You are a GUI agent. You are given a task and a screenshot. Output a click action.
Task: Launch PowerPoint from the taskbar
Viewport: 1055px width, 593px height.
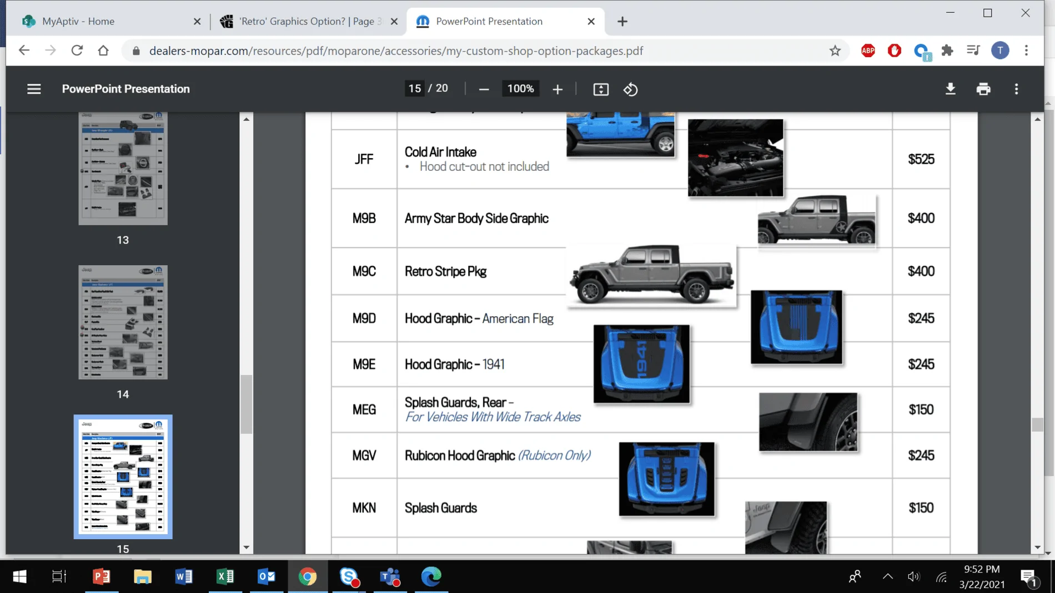pyautogui.click(x=101, y=577)
